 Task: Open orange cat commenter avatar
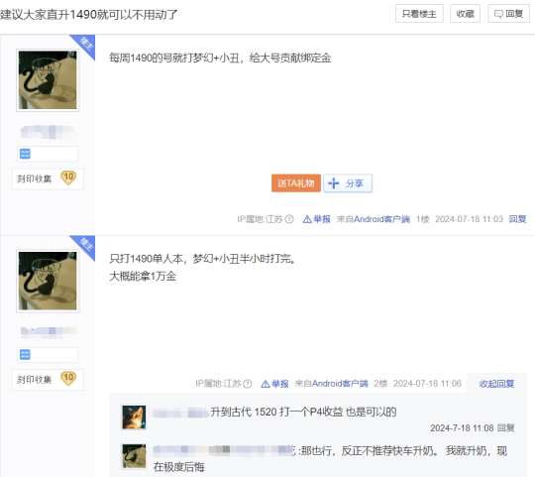click(134, 417)
